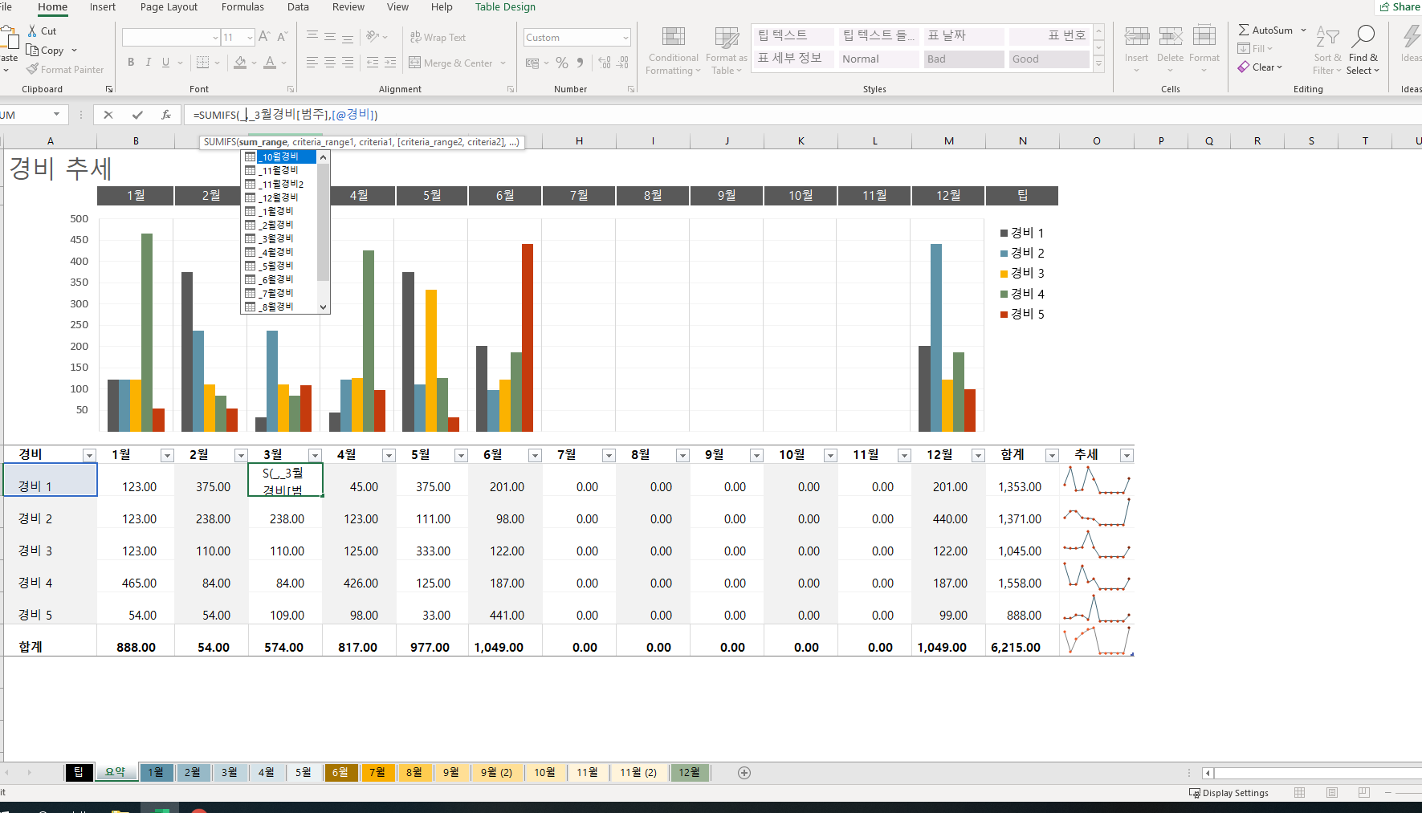Open the Clear menu in Editing group
This screenshot has height=813, width=1422.
(x=1261, y=67)
